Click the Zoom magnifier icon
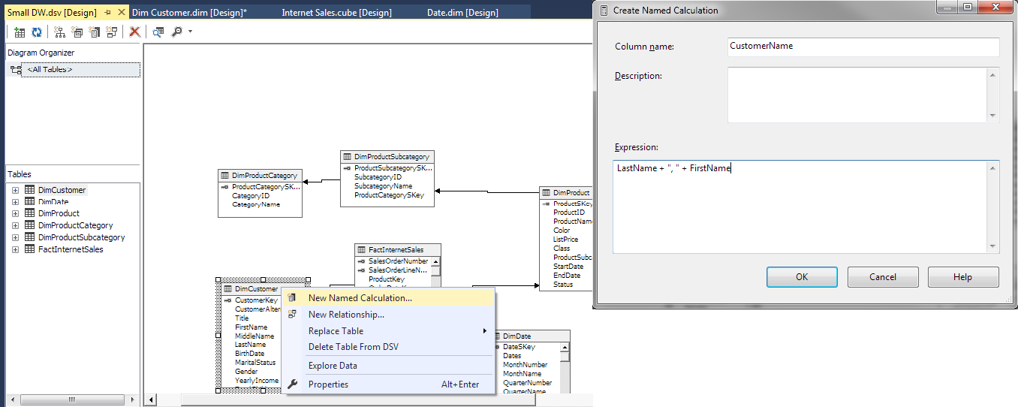The image size is (1018, 407). (x=177, y=32)
